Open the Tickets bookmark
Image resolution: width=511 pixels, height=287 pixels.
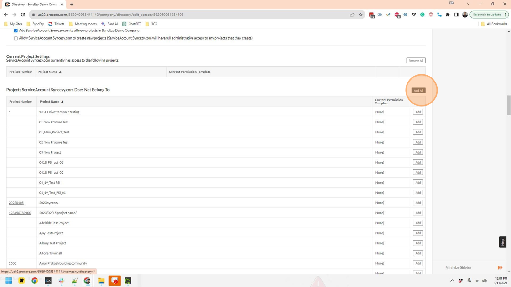(56, 24)
